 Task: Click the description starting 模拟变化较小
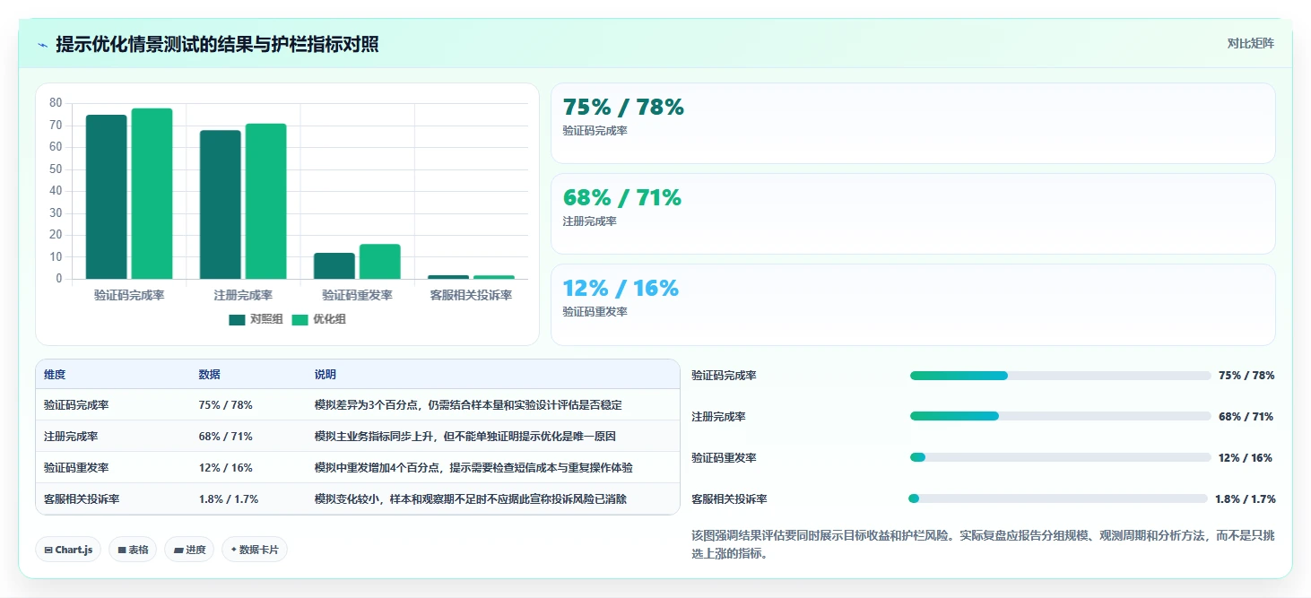tap(470, 499)
